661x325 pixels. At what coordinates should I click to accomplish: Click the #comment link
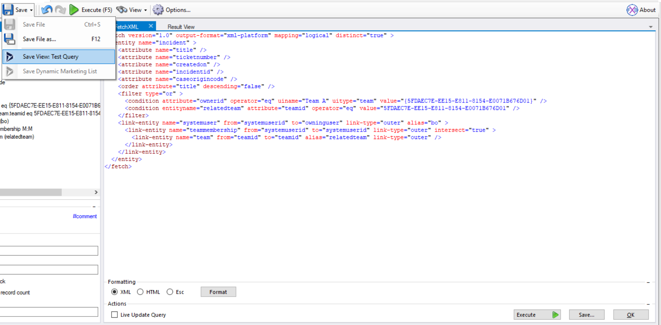coord(85,216)
